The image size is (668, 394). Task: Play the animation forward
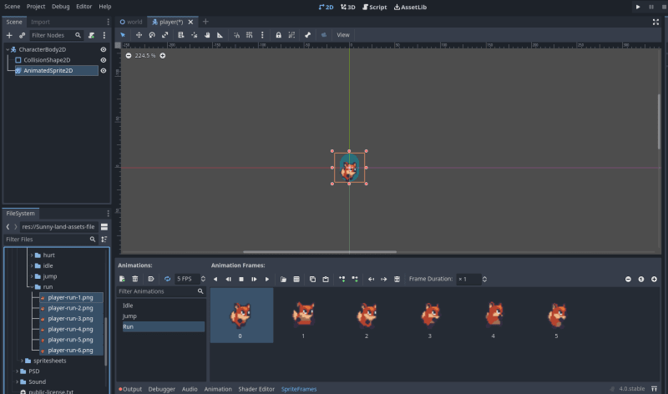[267, 279]
